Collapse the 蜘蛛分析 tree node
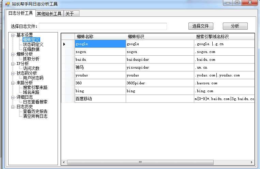 click(x=13, y=54)
